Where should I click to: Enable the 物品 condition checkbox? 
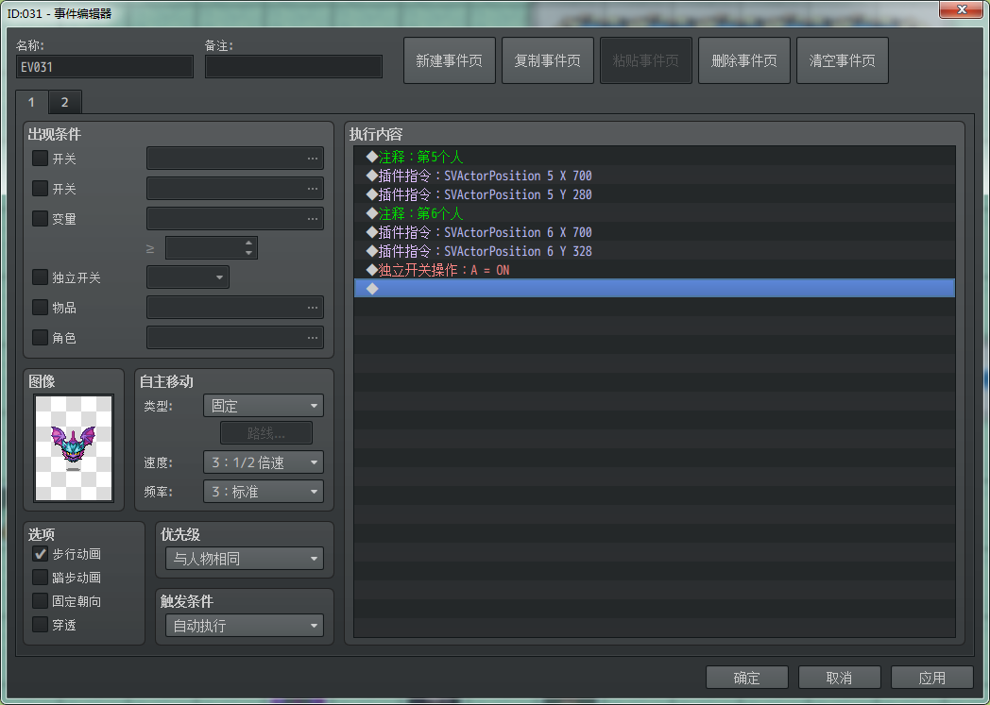[40, 307]
